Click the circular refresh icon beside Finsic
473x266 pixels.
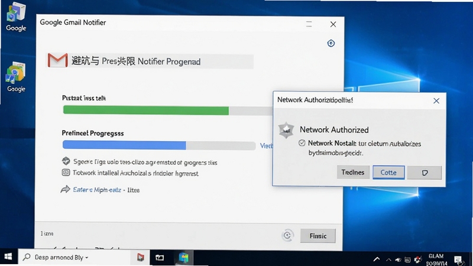coord(287,235)
